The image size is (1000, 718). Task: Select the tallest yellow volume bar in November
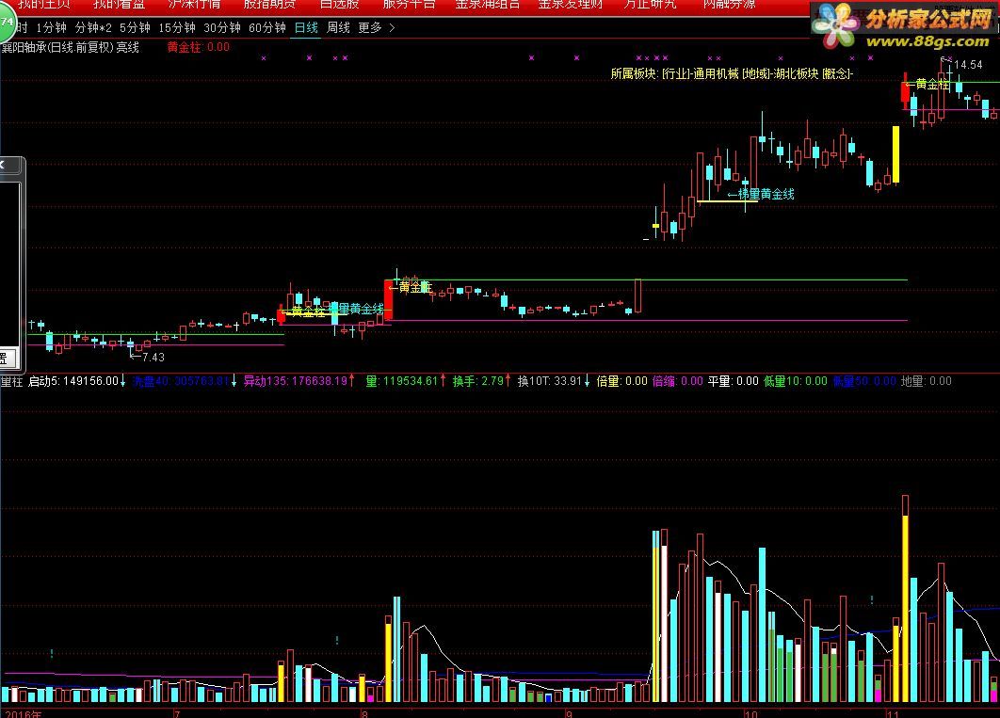[x=904, y=609]
